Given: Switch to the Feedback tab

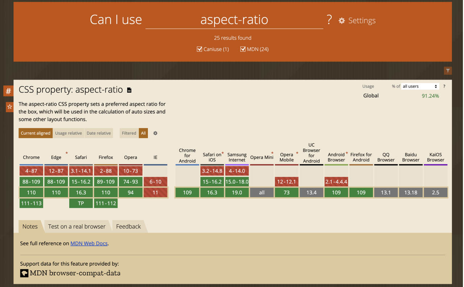Looking at the screenshot, I should (128, 226).
